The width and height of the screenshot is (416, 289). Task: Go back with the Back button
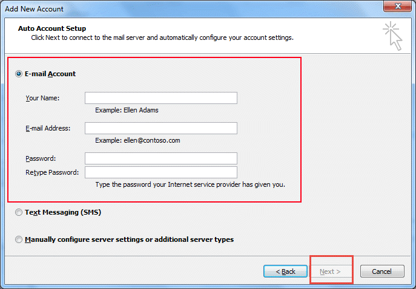tap(285, 271)
